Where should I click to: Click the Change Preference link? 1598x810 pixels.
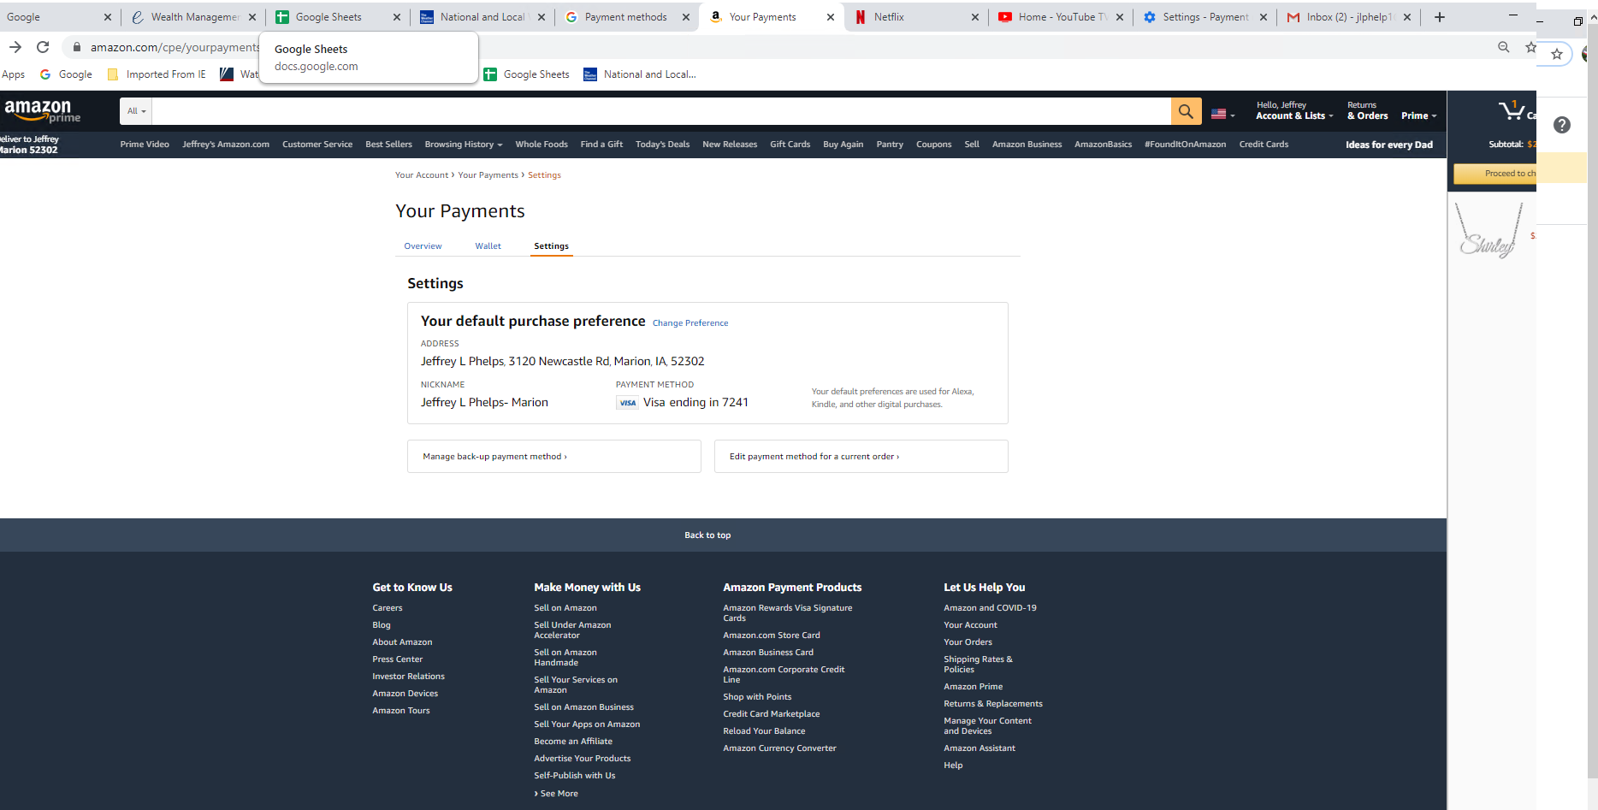point(690,323)
